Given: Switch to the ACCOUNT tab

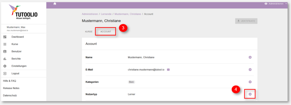Looking at the screenshot, I should [106, 32].
